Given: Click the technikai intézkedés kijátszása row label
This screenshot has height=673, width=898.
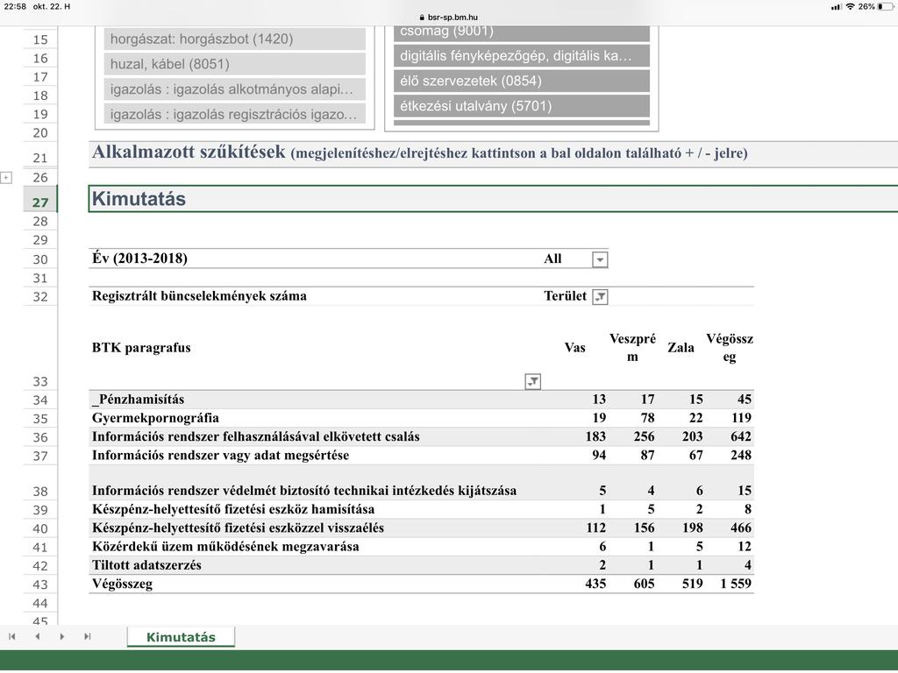Looking at the screenshot, I should tap(304, 491).
